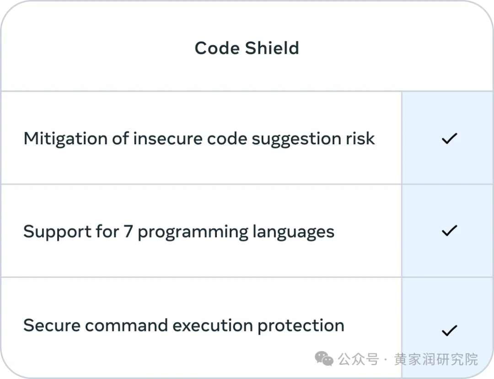The image size is (494, 379).
Task: Click the "黄家润研究院" account name
Action: 436,359
